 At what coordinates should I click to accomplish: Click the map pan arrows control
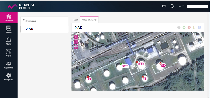click(76, 47)
